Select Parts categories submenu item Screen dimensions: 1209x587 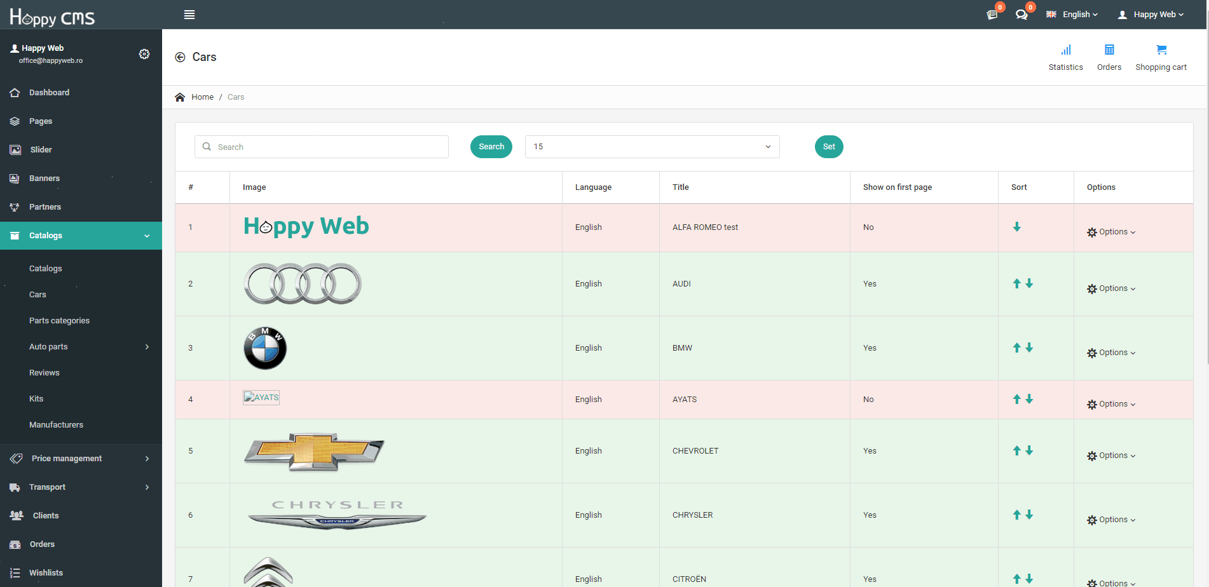click(59, 321)
